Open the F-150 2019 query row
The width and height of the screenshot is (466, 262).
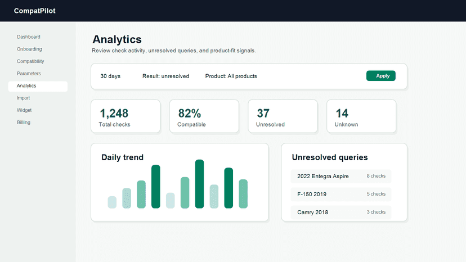341,195
